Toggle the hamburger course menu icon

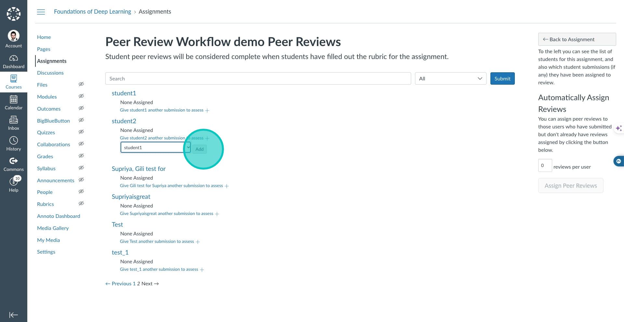pyautogui.click(x=41, y=12)
